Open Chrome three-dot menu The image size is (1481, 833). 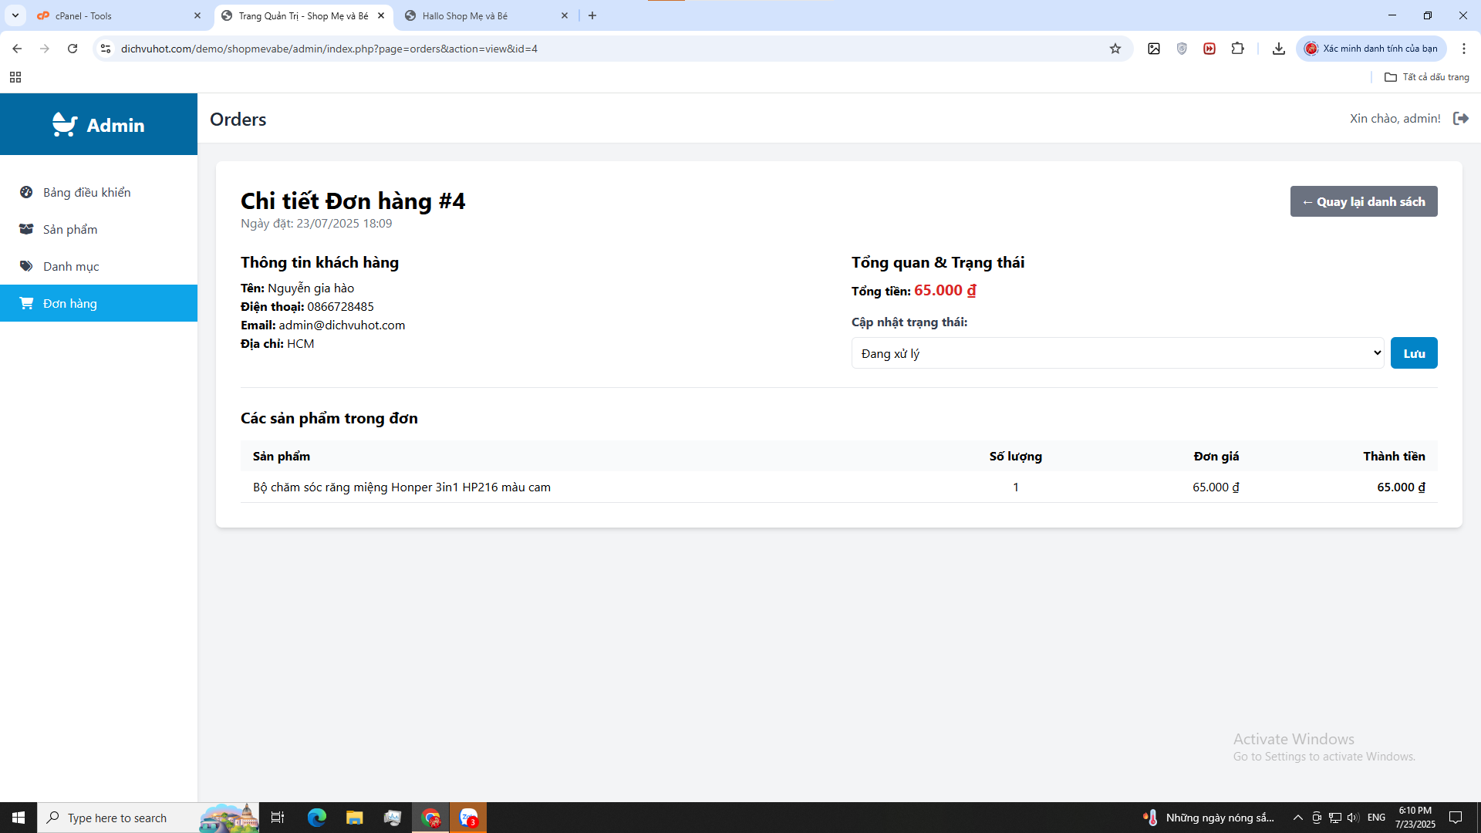pos(1463,49)
